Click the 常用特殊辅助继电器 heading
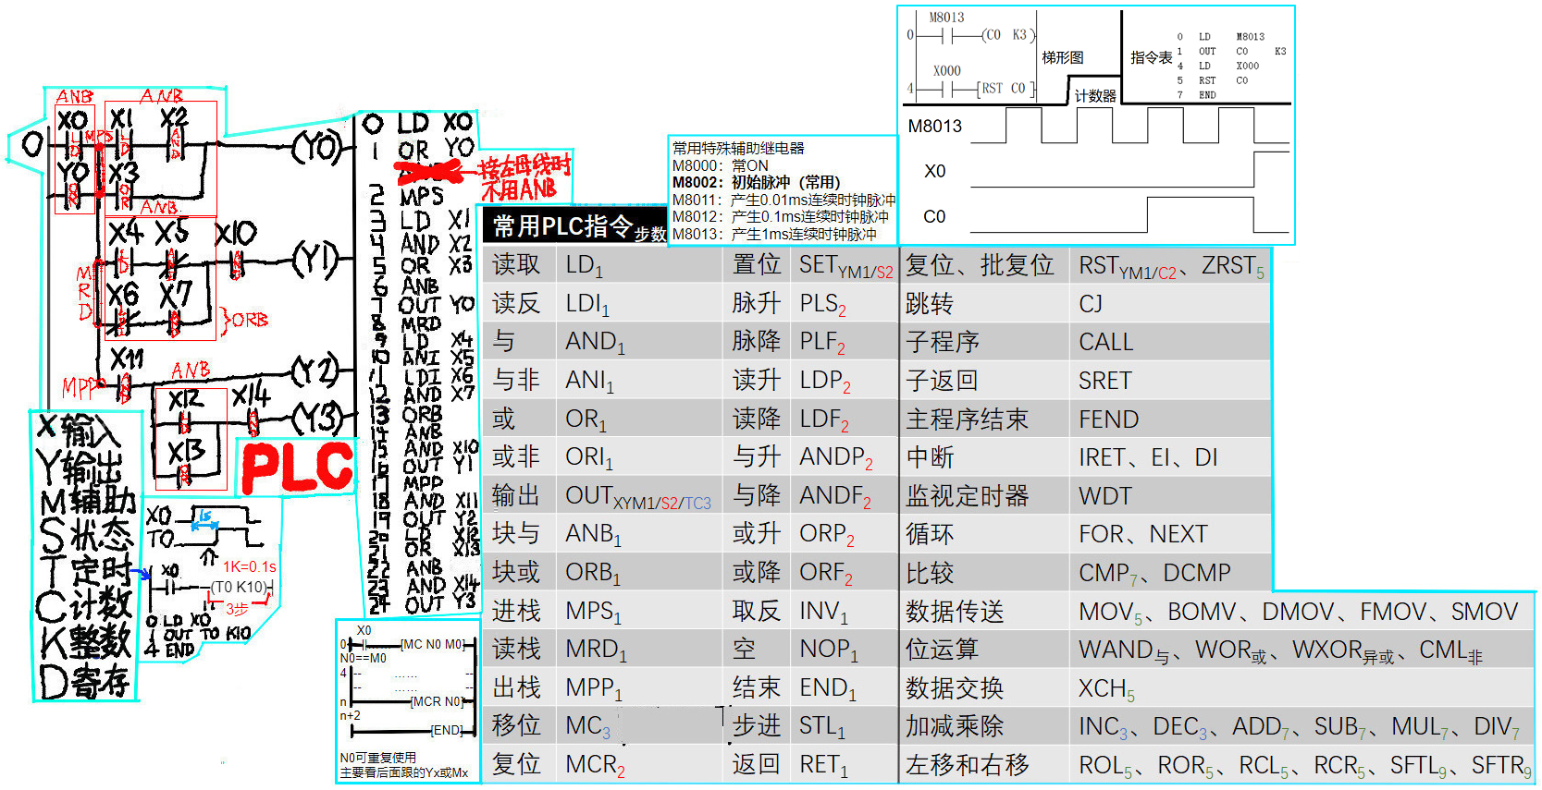 click(x=738, y=148)
